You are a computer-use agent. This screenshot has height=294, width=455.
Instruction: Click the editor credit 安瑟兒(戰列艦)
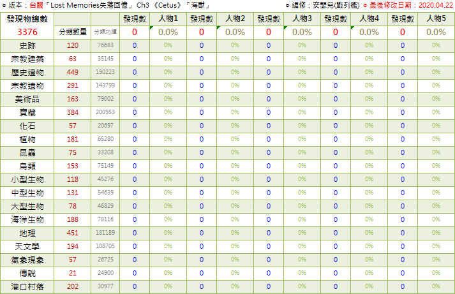[336, 5]
